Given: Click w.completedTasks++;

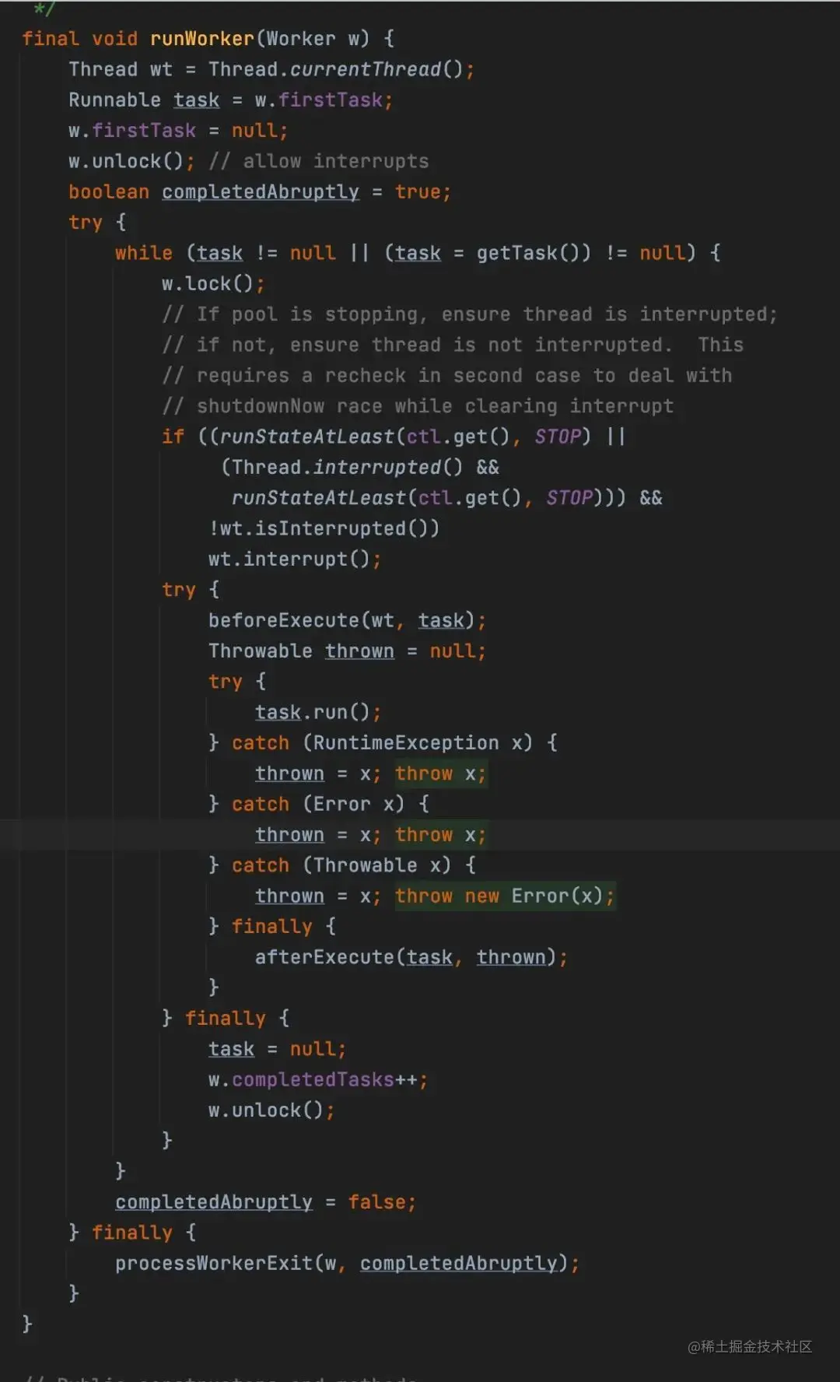Looking at the screenshot, I should point(318,1079).
